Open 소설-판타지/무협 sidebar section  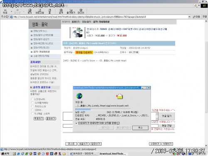(41, 56)
